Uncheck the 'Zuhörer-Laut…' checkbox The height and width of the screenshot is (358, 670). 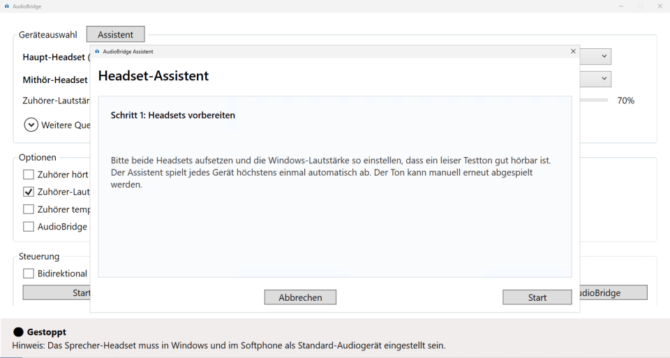coord(28,192)
